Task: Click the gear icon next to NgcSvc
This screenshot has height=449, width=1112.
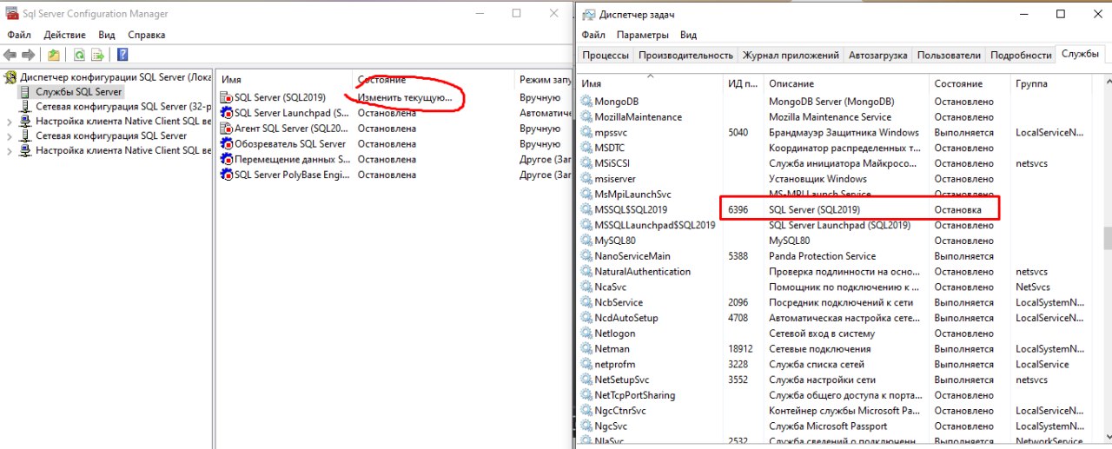Action: point(586,426)
